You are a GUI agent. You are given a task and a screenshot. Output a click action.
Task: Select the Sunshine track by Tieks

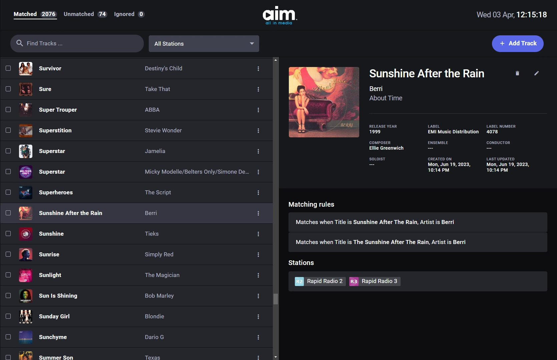136,234
